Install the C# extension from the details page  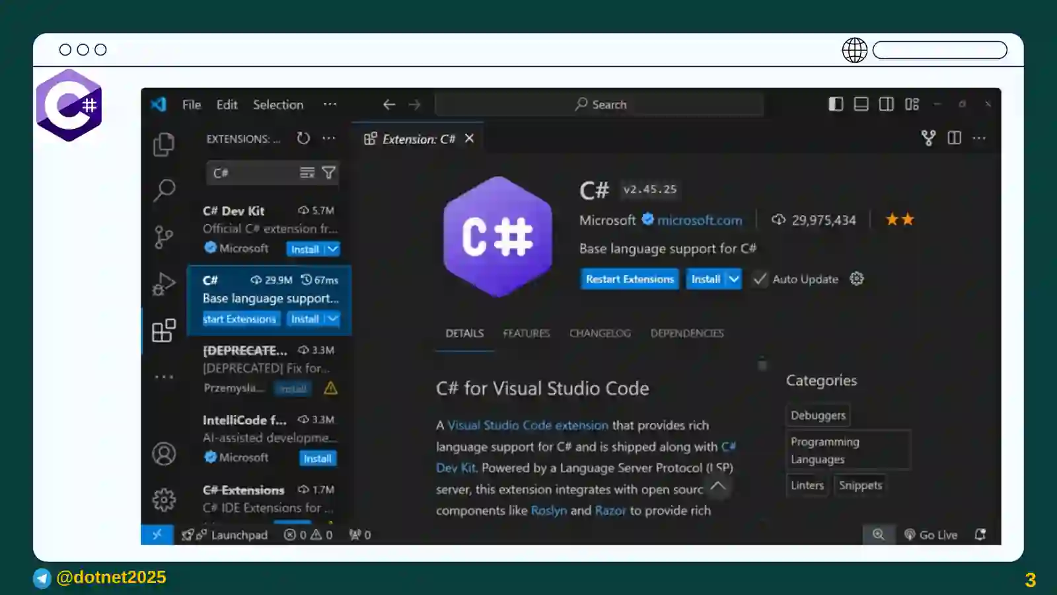pyautogui.click(x=706, y=279)
